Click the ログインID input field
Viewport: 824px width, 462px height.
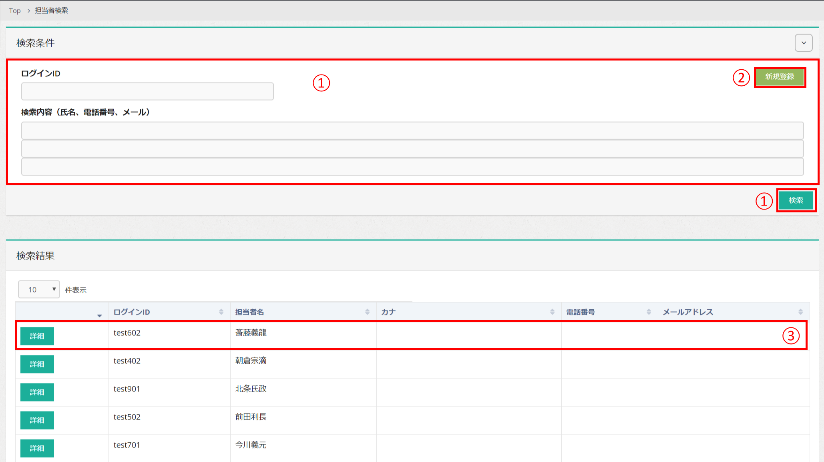147,91
